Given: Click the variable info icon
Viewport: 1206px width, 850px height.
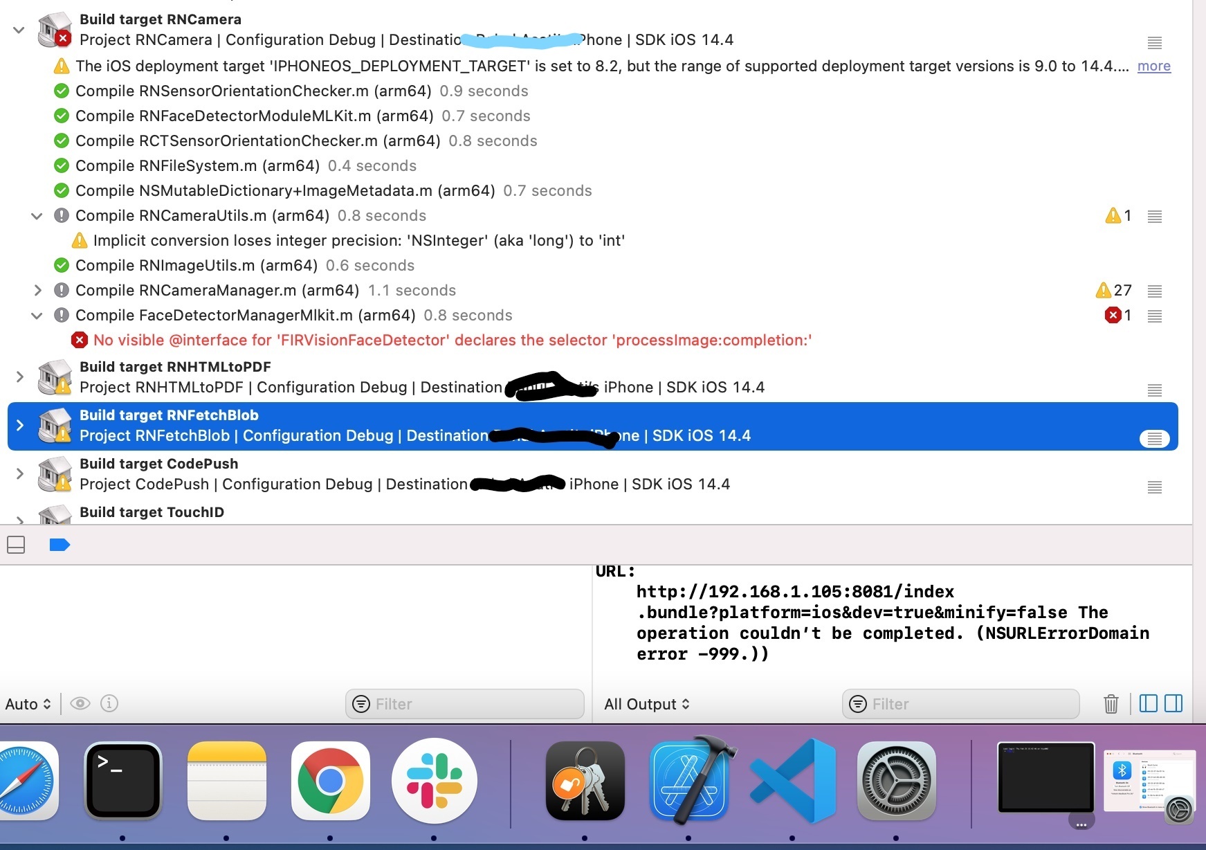Looking at the screenshot, I should (x=109, y=703).
